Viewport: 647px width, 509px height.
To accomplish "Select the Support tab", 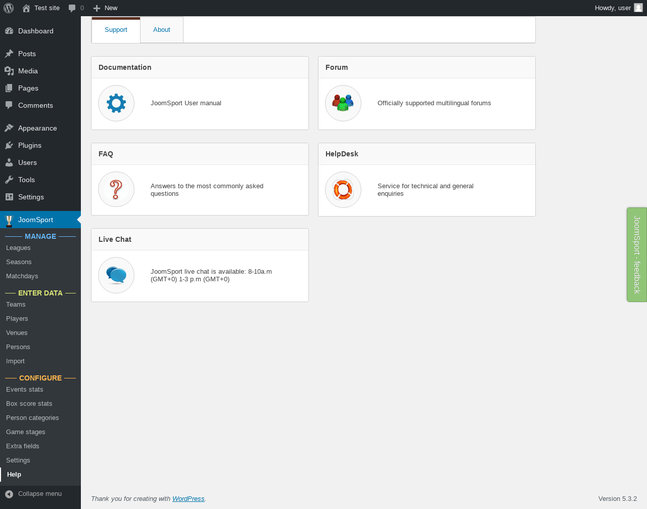I will [116, 30].
